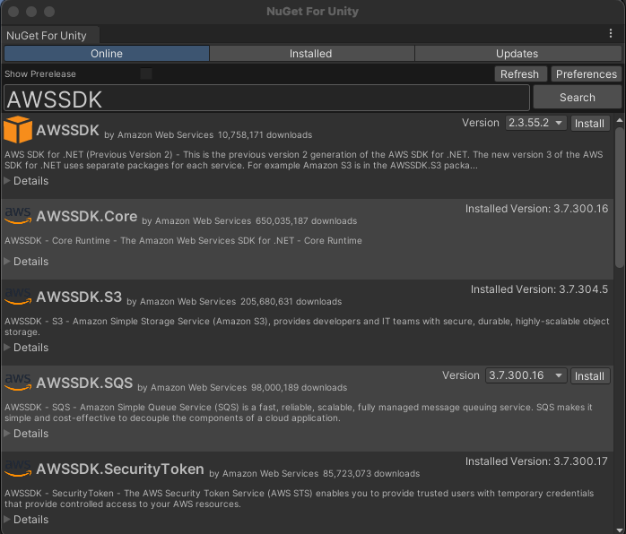Expand Details for AWSSDK.S3
Screen dimensions: 626x534
tap(26, 348)
